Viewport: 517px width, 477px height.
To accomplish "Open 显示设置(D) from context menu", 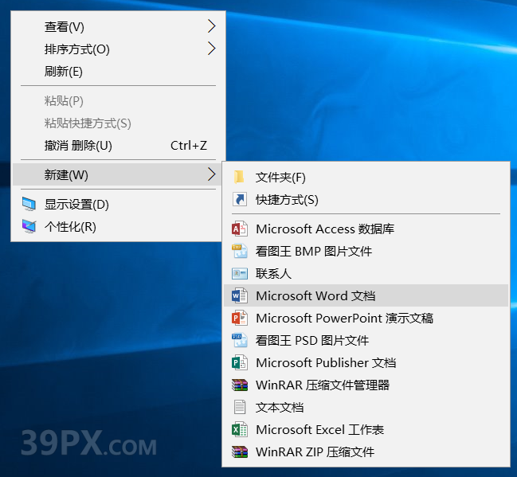I will [x=119, y=204].
